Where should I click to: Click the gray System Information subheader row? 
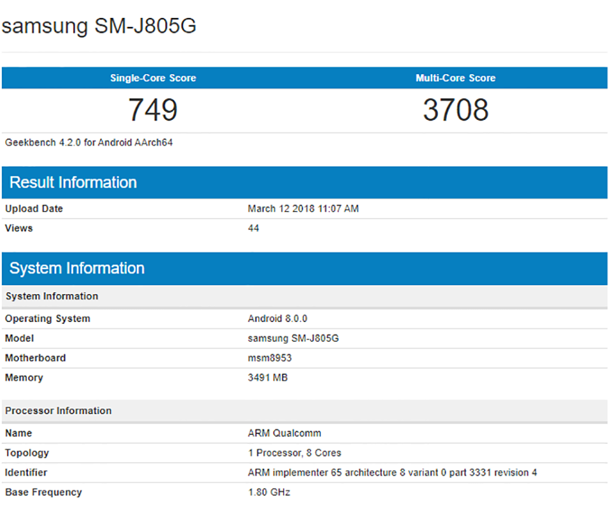[x=305, y=296]
